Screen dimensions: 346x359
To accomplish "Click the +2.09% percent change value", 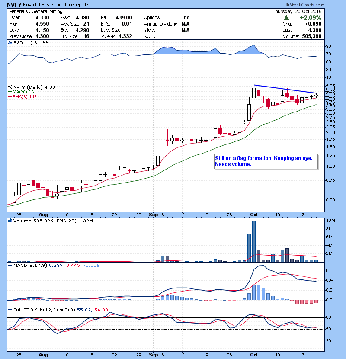I will (x=311, y=18).
